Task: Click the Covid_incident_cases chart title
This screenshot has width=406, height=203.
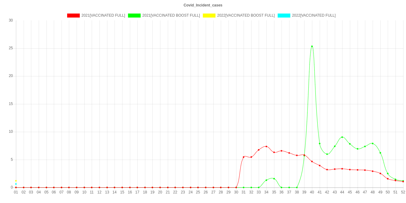Action: (203, 5)
